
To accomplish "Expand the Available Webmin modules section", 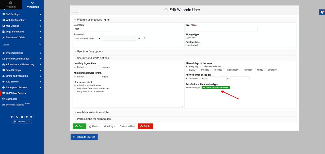I will click(93, 112).
